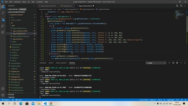188x106 pixels.
Task: Click line and column indicator in status bar
Action: pos(144,100)
